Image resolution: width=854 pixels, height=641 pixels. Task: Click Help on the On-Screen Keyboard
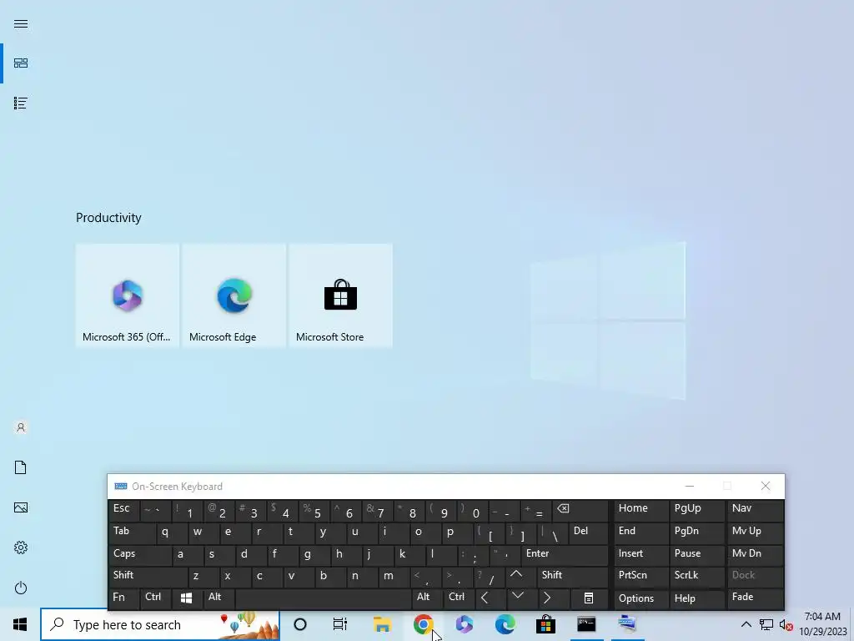696,598
